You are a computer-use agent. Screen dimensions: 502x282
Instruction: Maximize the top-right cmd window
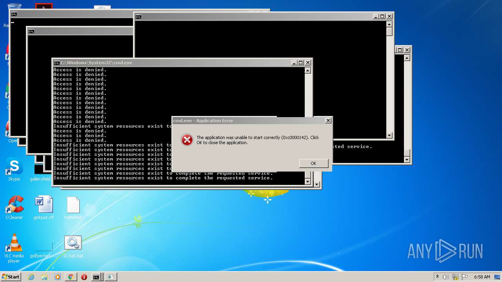[x=382, y=16]
